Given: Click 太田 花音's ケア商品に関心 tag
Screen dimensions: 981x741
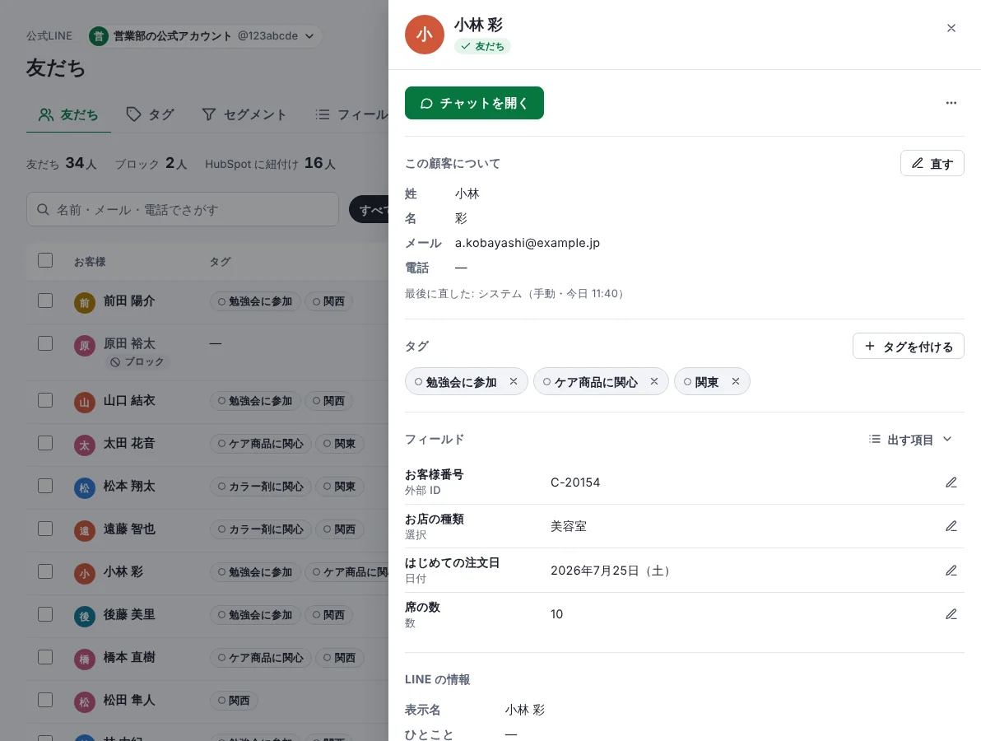Looking at the screenshot, I should click(x=261, y=444).
